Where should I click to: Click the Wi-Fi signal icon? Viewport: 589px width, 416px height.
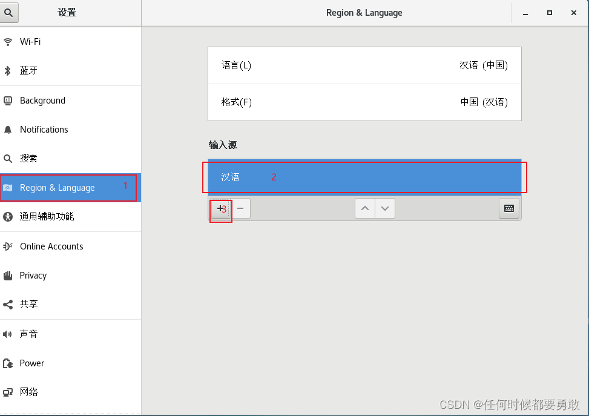coord(7,42)
